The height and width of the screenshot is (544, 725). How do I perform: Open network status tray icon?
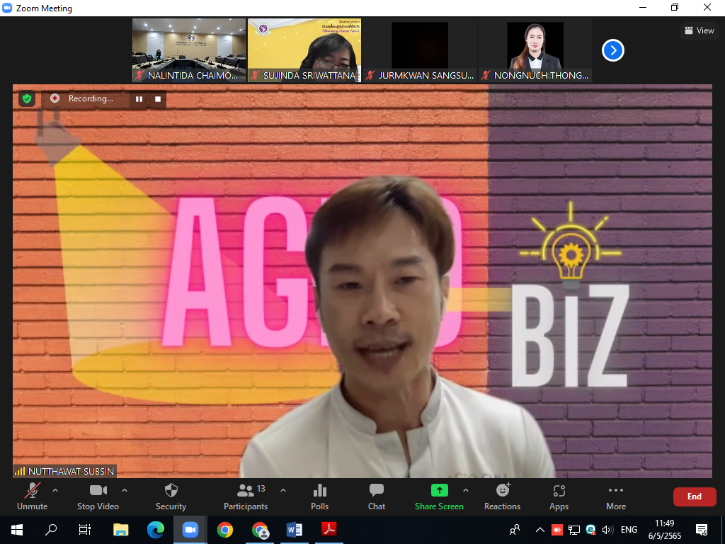tap(573, 530)
